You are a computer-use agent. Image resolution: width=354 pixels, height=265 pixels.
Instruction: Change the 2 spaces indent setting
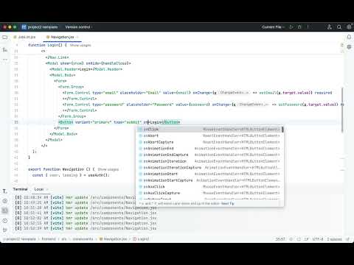coord(334,239)
